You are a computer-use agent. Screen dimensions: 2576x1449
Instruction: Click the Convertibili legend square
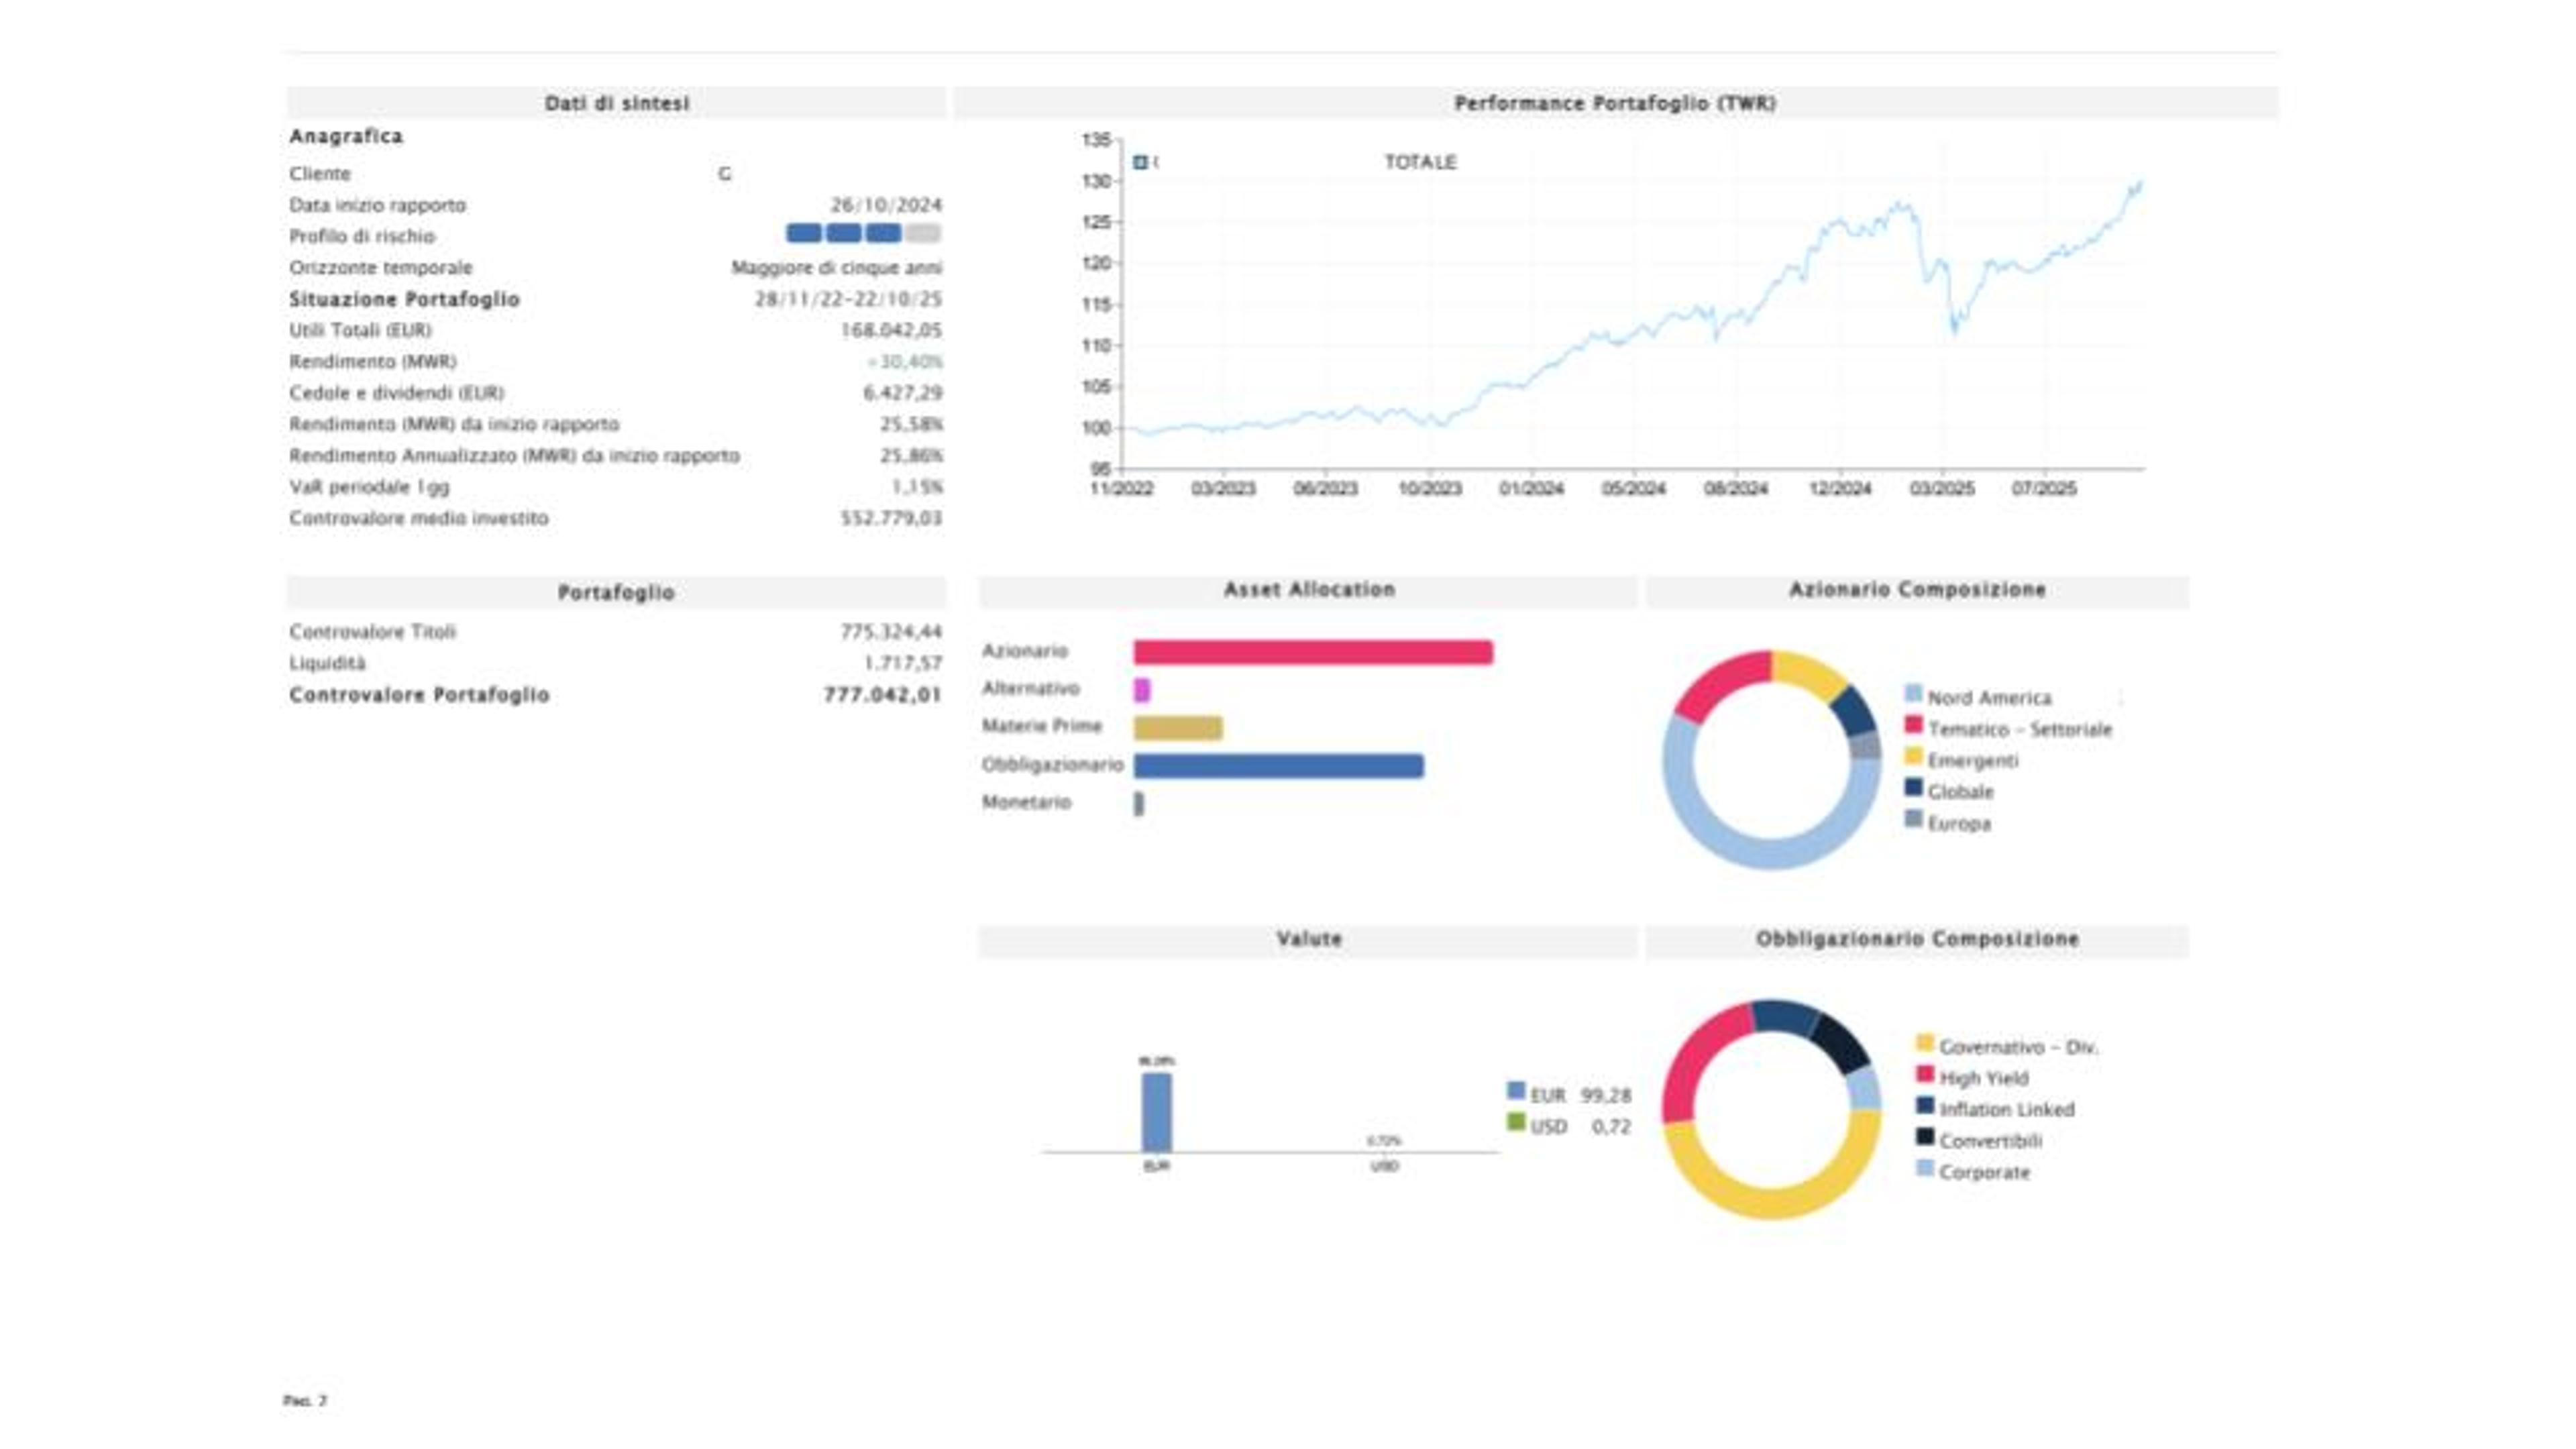tap(1925, 1137)
